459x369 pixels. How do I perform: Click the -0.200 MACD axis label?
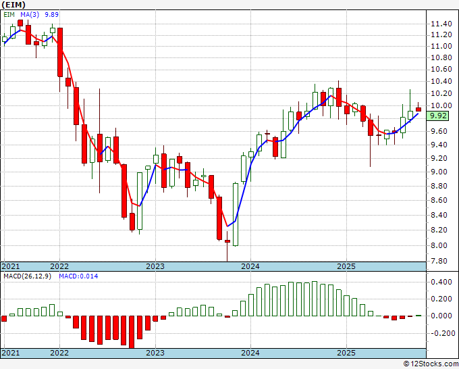point(440,333)
